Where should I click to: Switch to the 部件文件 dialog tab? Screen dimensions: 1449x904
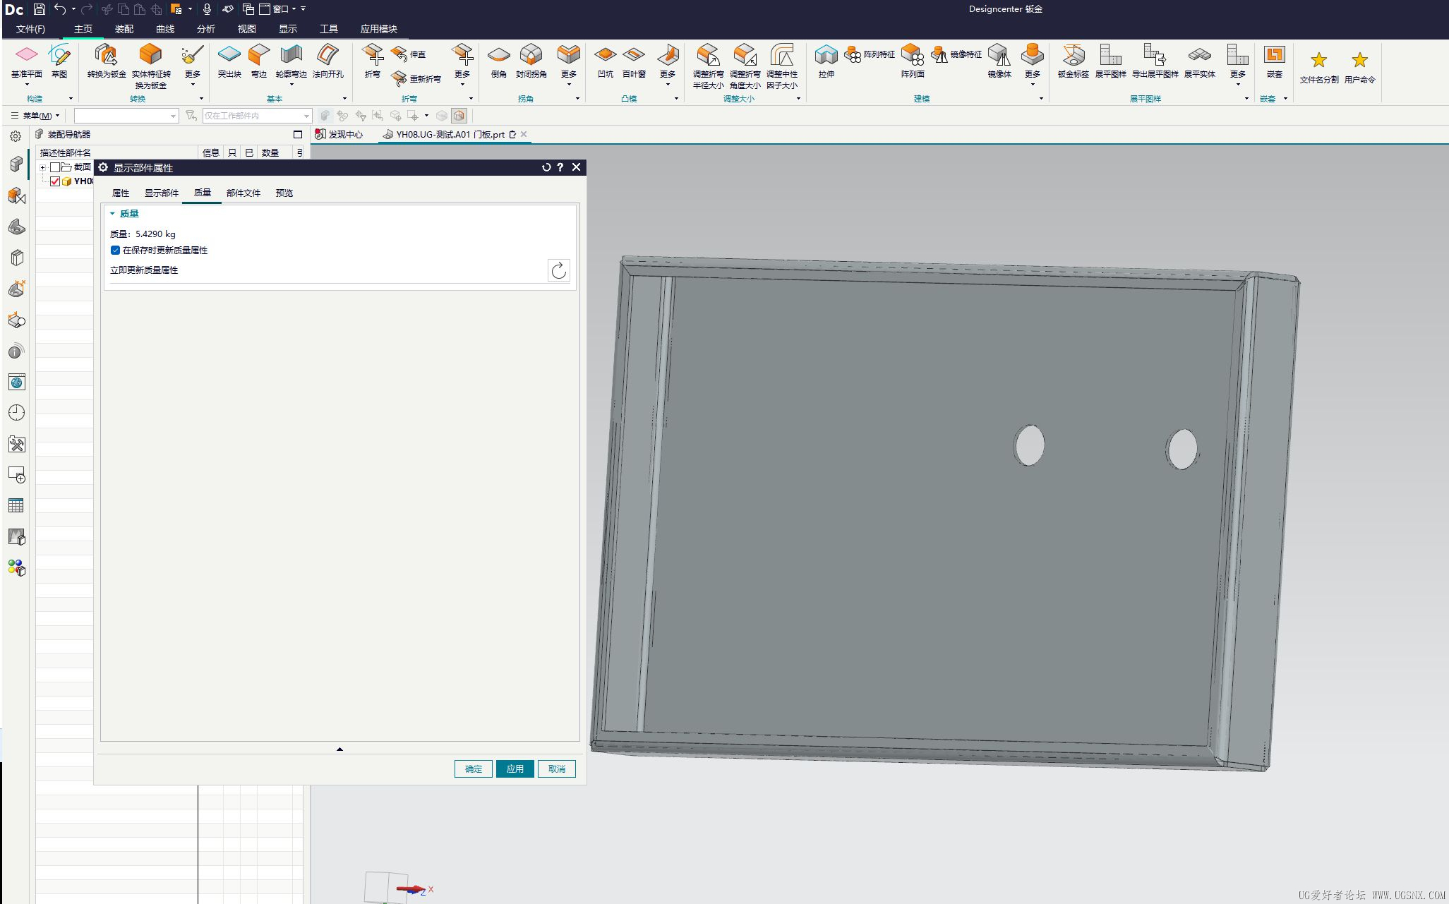[x=243, y=193]
